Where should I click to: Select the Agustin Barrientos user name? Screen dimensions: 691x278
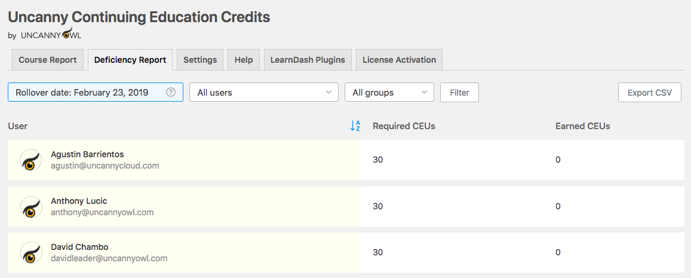click(x=87, y=154)
